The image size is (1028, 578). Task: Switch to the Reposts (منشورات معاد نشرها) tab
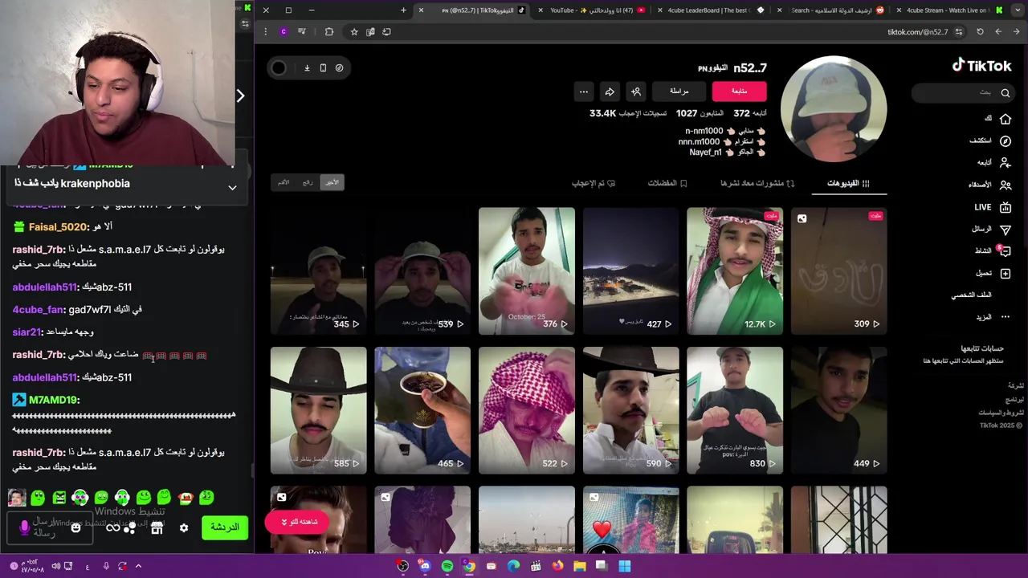[757, 184]
